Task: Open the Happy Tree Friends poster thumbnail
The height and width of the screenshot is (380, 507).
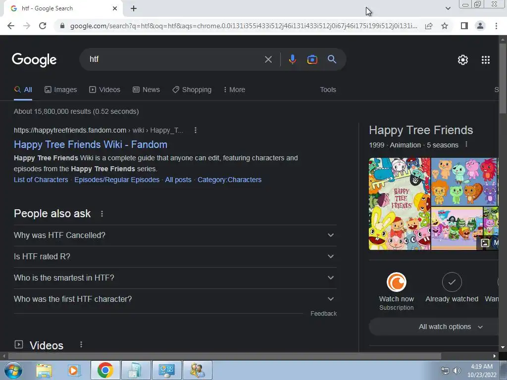Action: coord(400,204)
